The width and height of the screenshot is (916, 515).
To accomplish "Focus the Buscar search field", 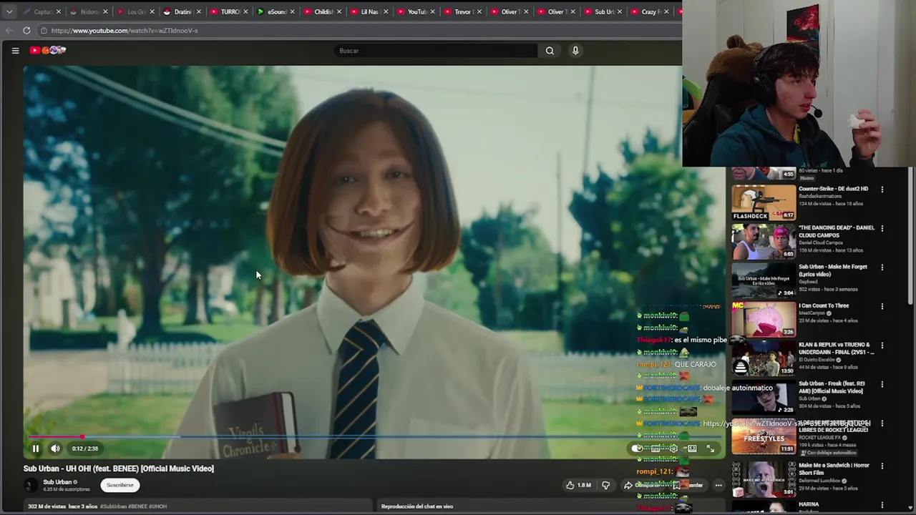I will pos(435,51).
